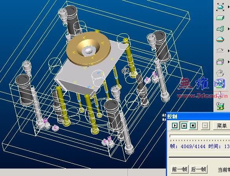This screenshot has width=230, height=176.
Task: Choose the L-shaped mold volume icon
Action: 220,29
